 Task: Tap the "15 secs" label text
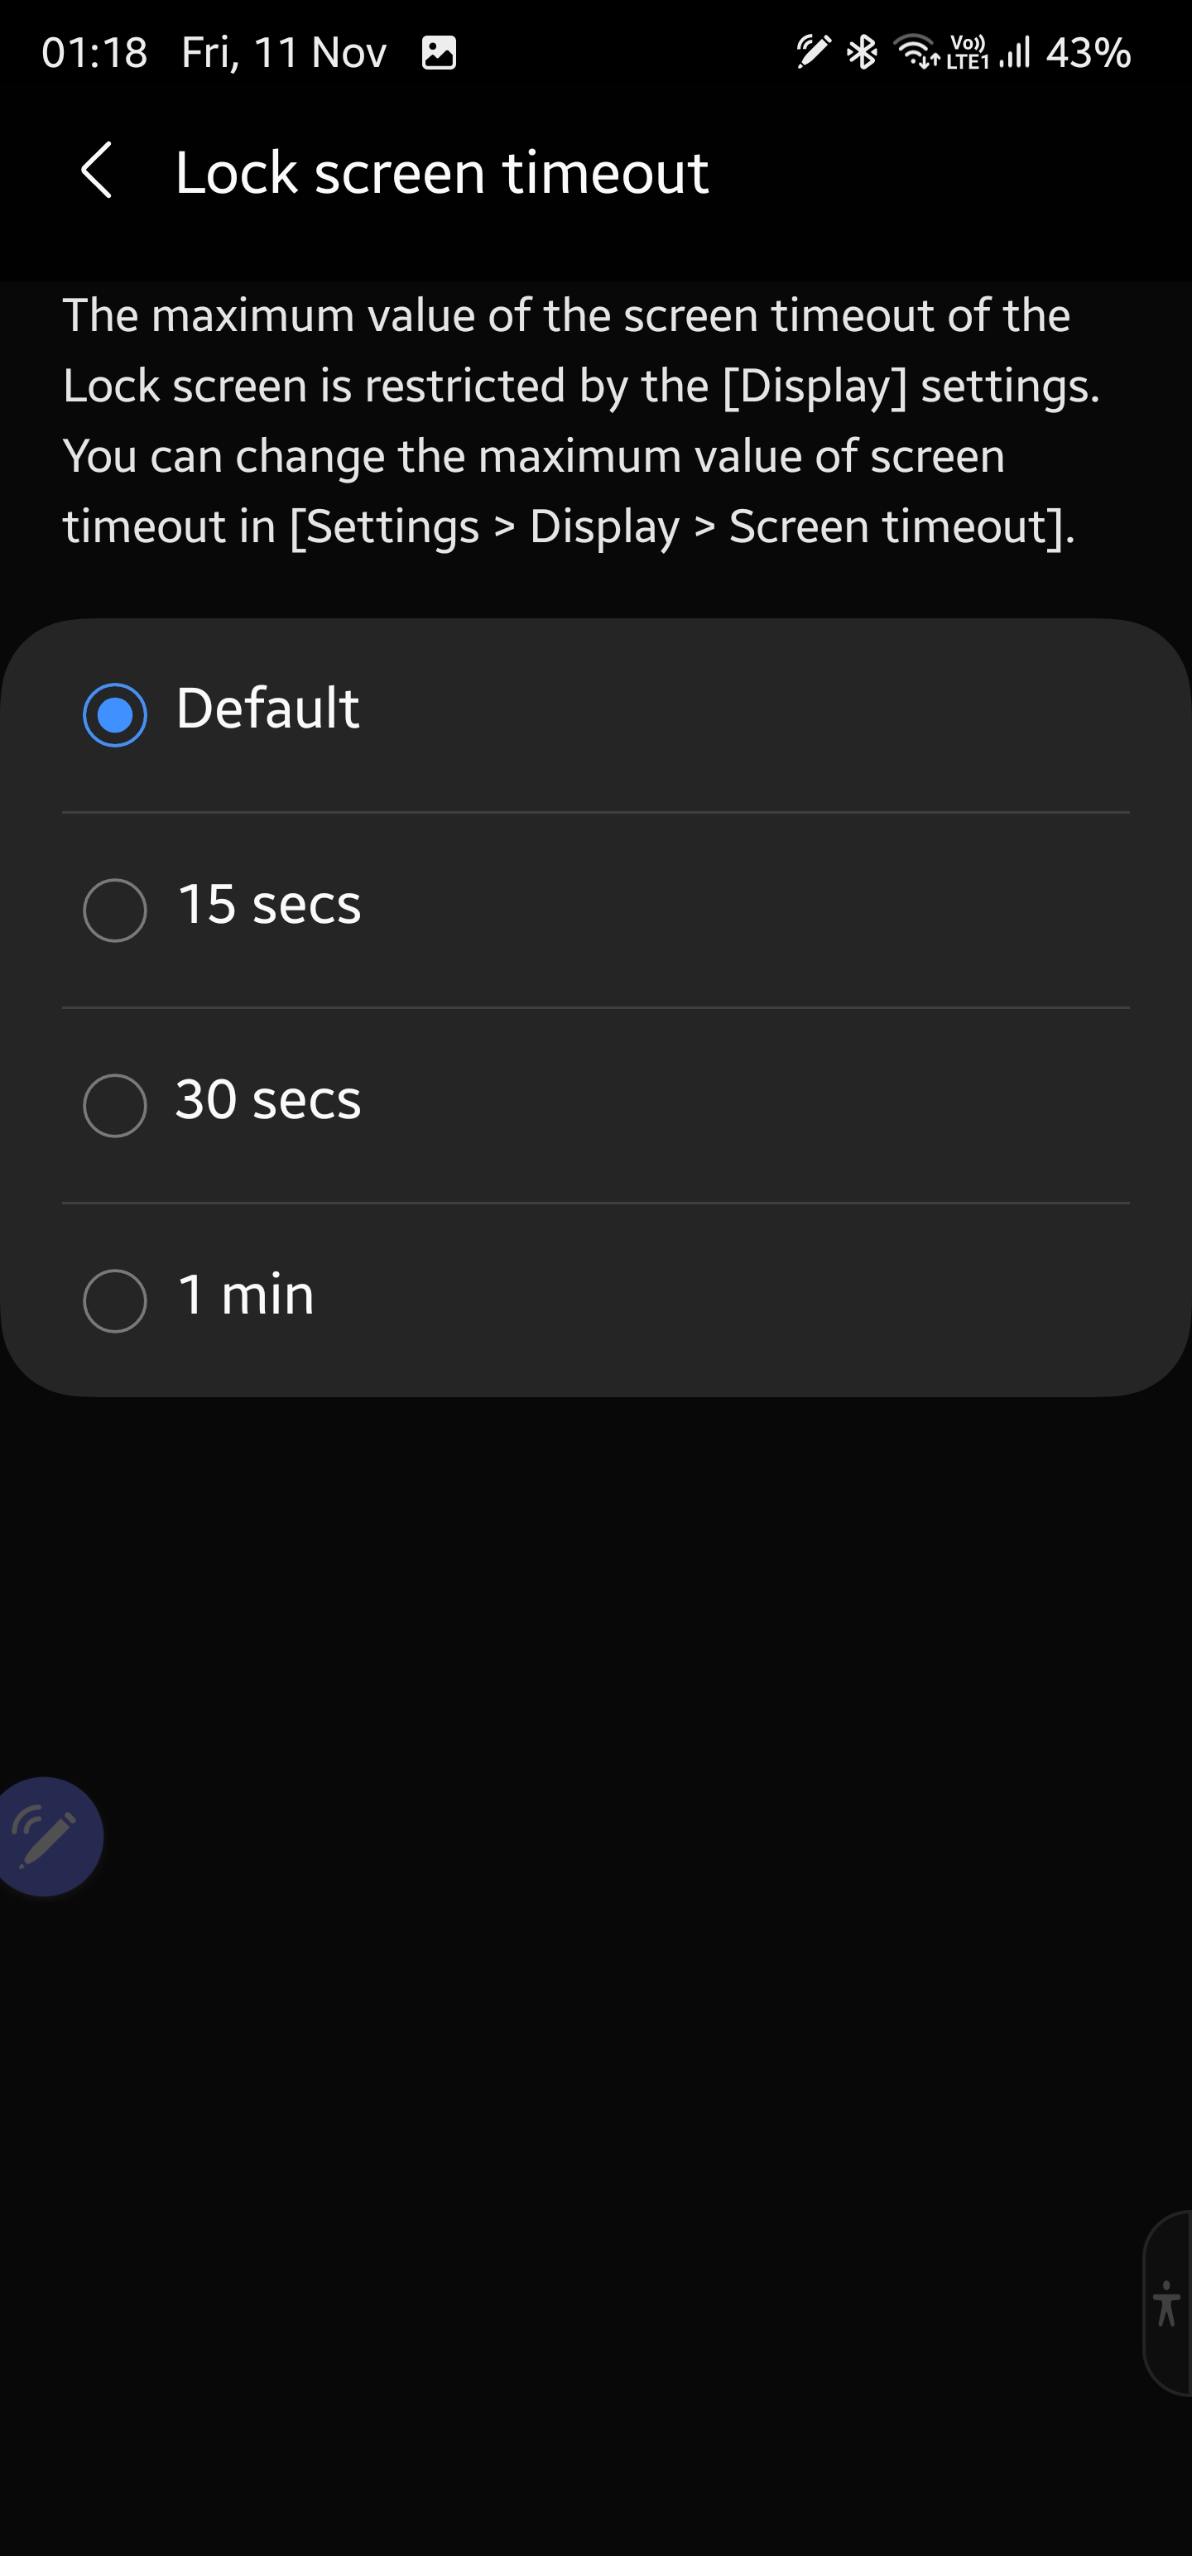click(x=269, y=905)
